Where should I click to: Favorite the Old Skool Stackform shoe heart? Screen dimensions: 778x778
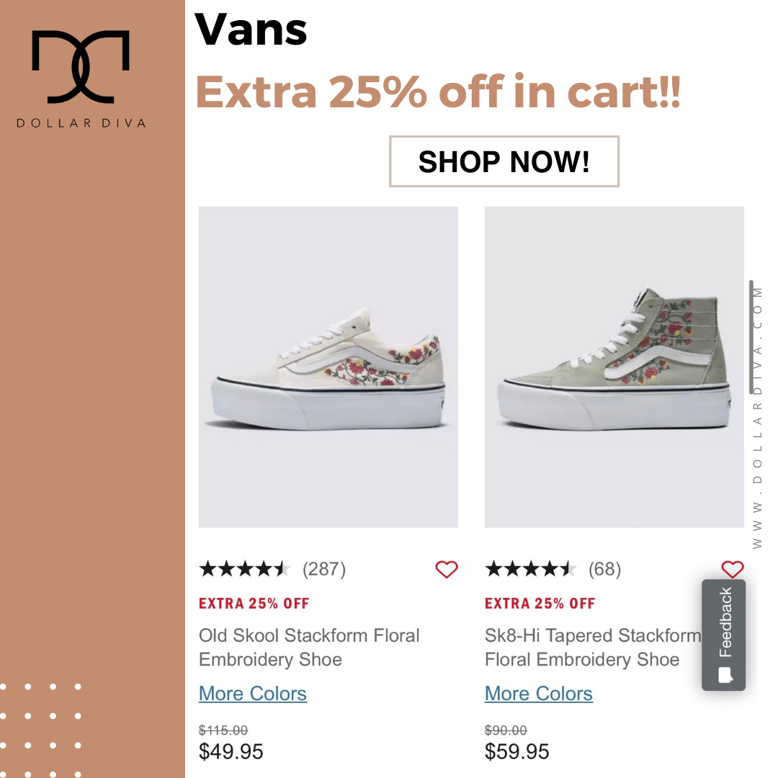point(446,569)
